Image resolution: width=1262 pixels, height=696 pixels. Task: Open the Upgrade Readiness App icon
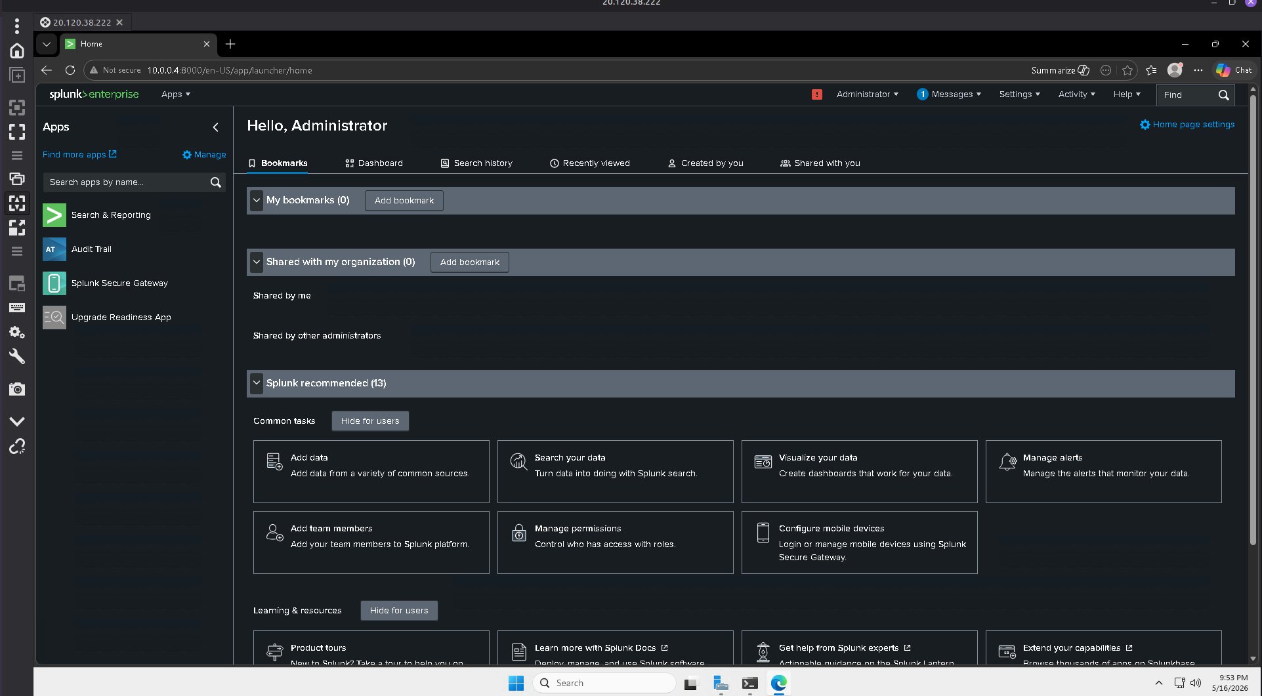54,317
